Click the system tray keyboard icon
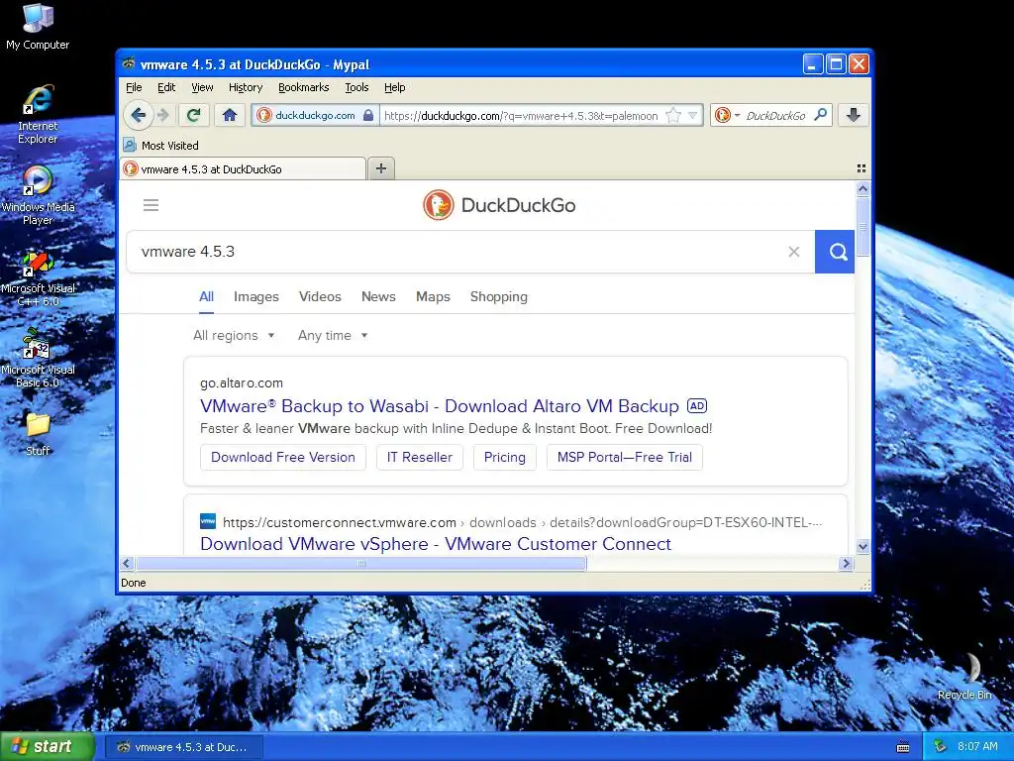1014x761 pixels. (x=903, y=747)
